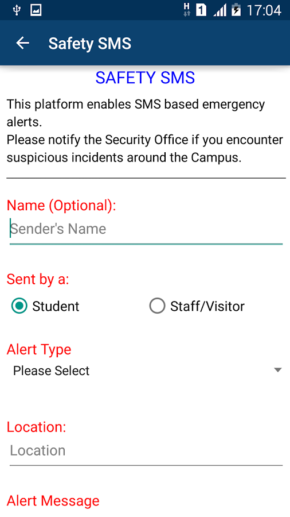
Task: Focus the Sender's Name input field
Action: click(x=146, y=229)
